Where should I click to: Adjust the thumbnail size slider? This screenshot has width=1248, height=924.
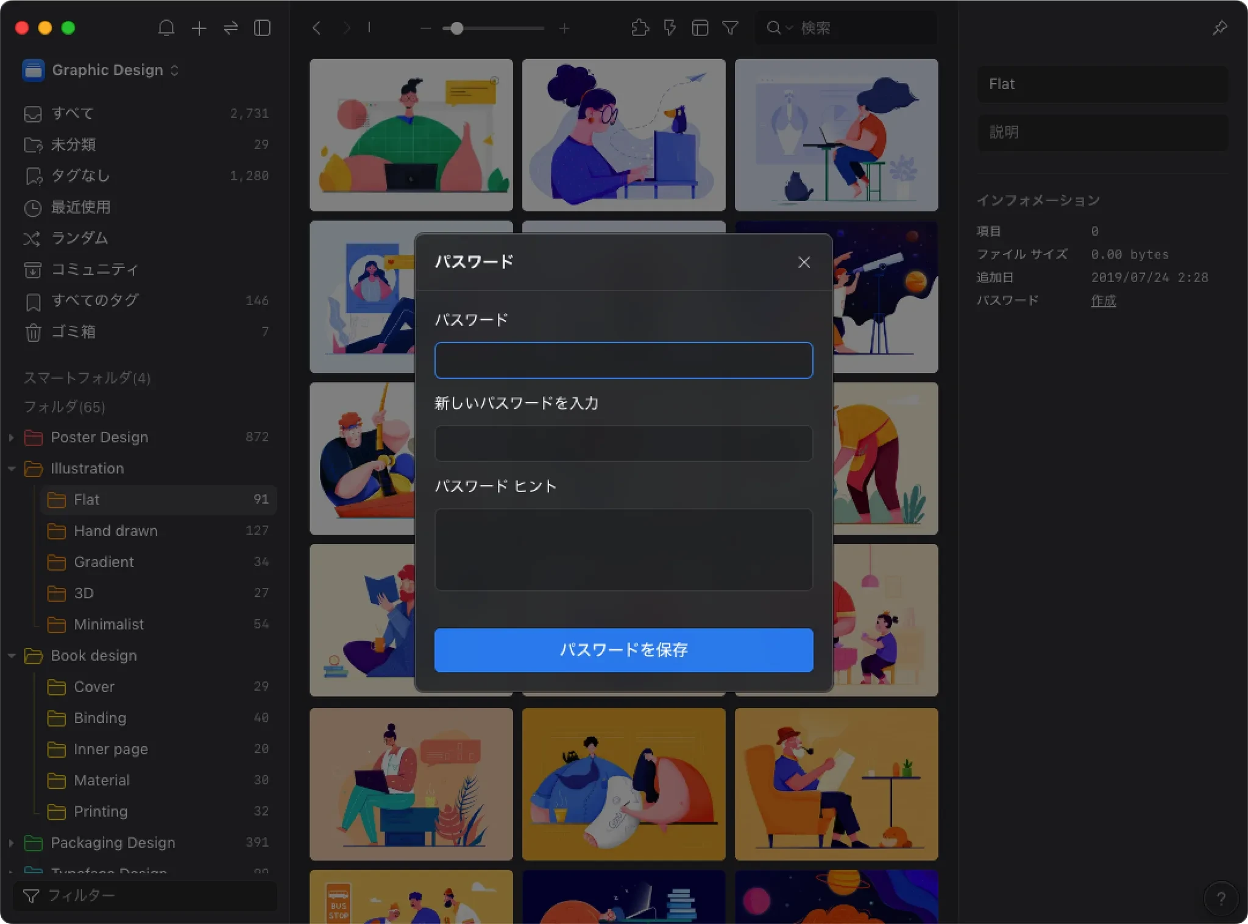[494, 28]
